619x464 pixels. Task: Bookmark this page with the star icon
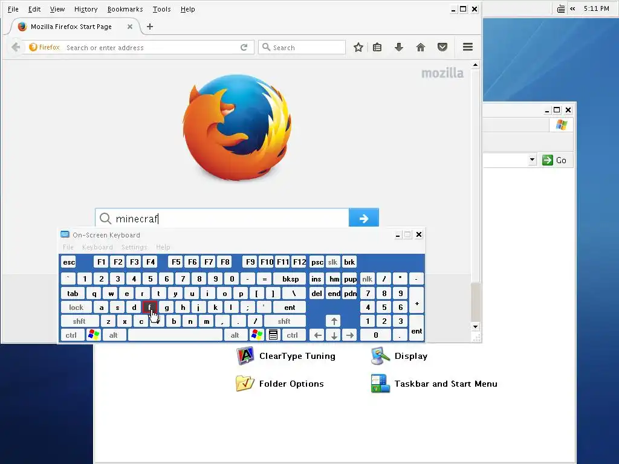pyautogui.click(x=358, y=47)
